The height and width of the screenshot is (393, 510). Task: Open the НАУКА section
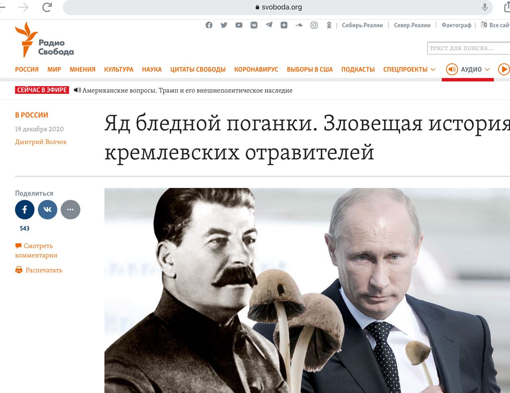click(x=152, y=69)
